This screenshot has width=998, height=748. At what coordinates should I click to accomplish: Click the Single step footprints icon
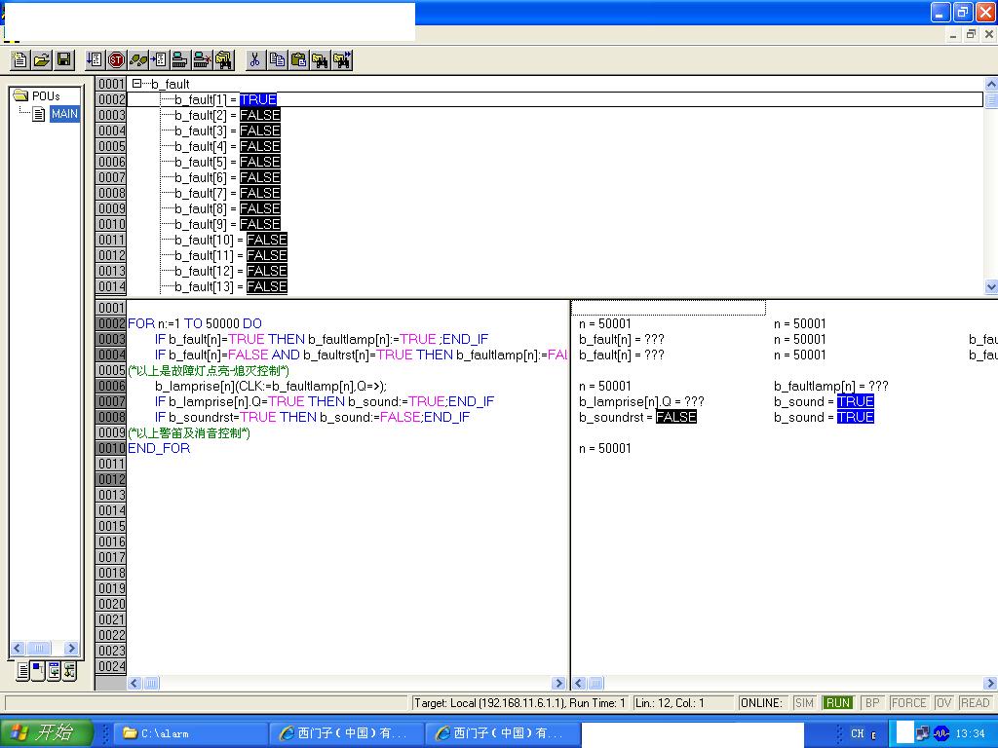[x=138, y=60]
